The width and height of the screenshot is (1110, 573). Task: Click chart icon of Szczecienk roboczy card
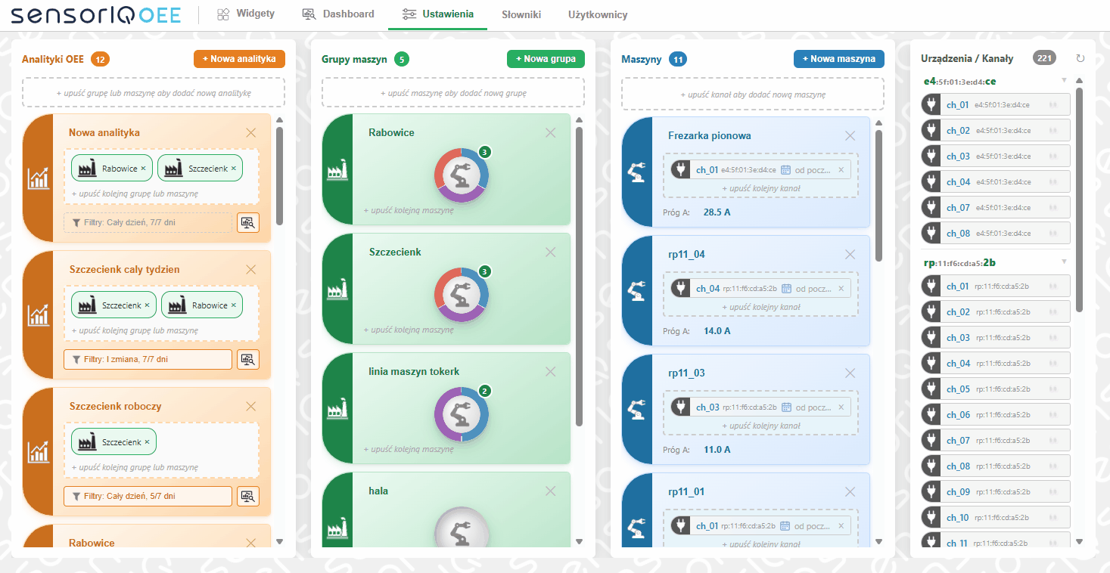(38, 452)
